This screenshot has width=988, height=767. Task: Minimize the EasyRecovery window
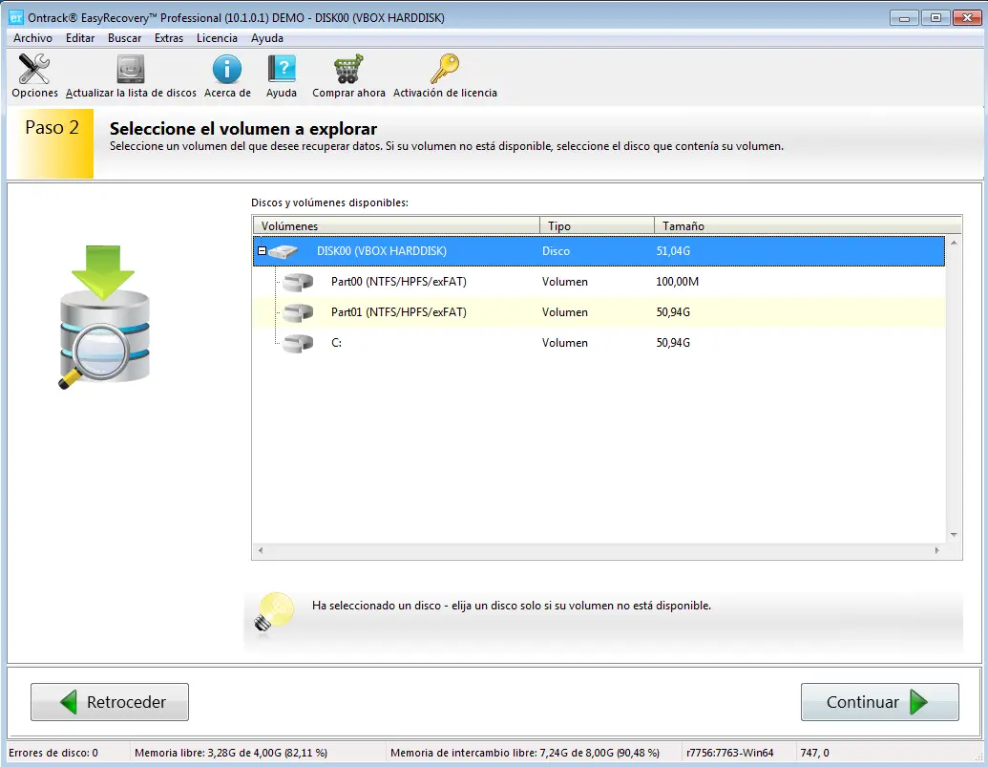(904, 18)
